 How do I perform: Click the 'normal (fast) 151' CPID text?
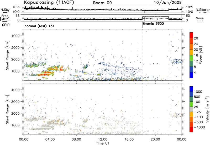tap(40, 26)
